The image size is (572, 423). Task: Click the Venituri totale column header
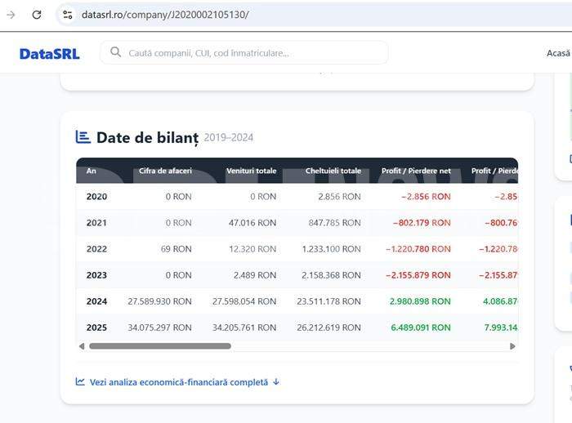252,171
